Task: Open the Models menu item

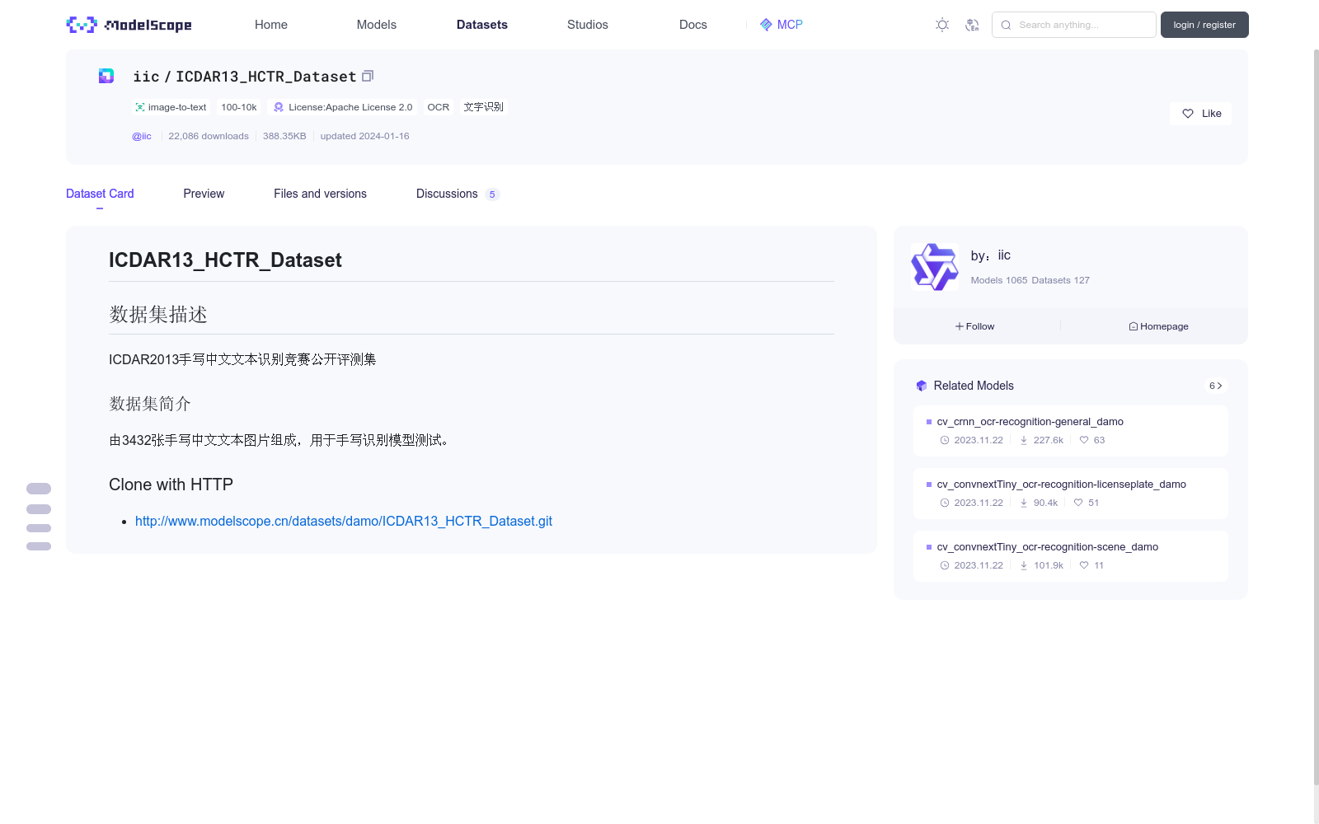Action: (x=377, y=25)
